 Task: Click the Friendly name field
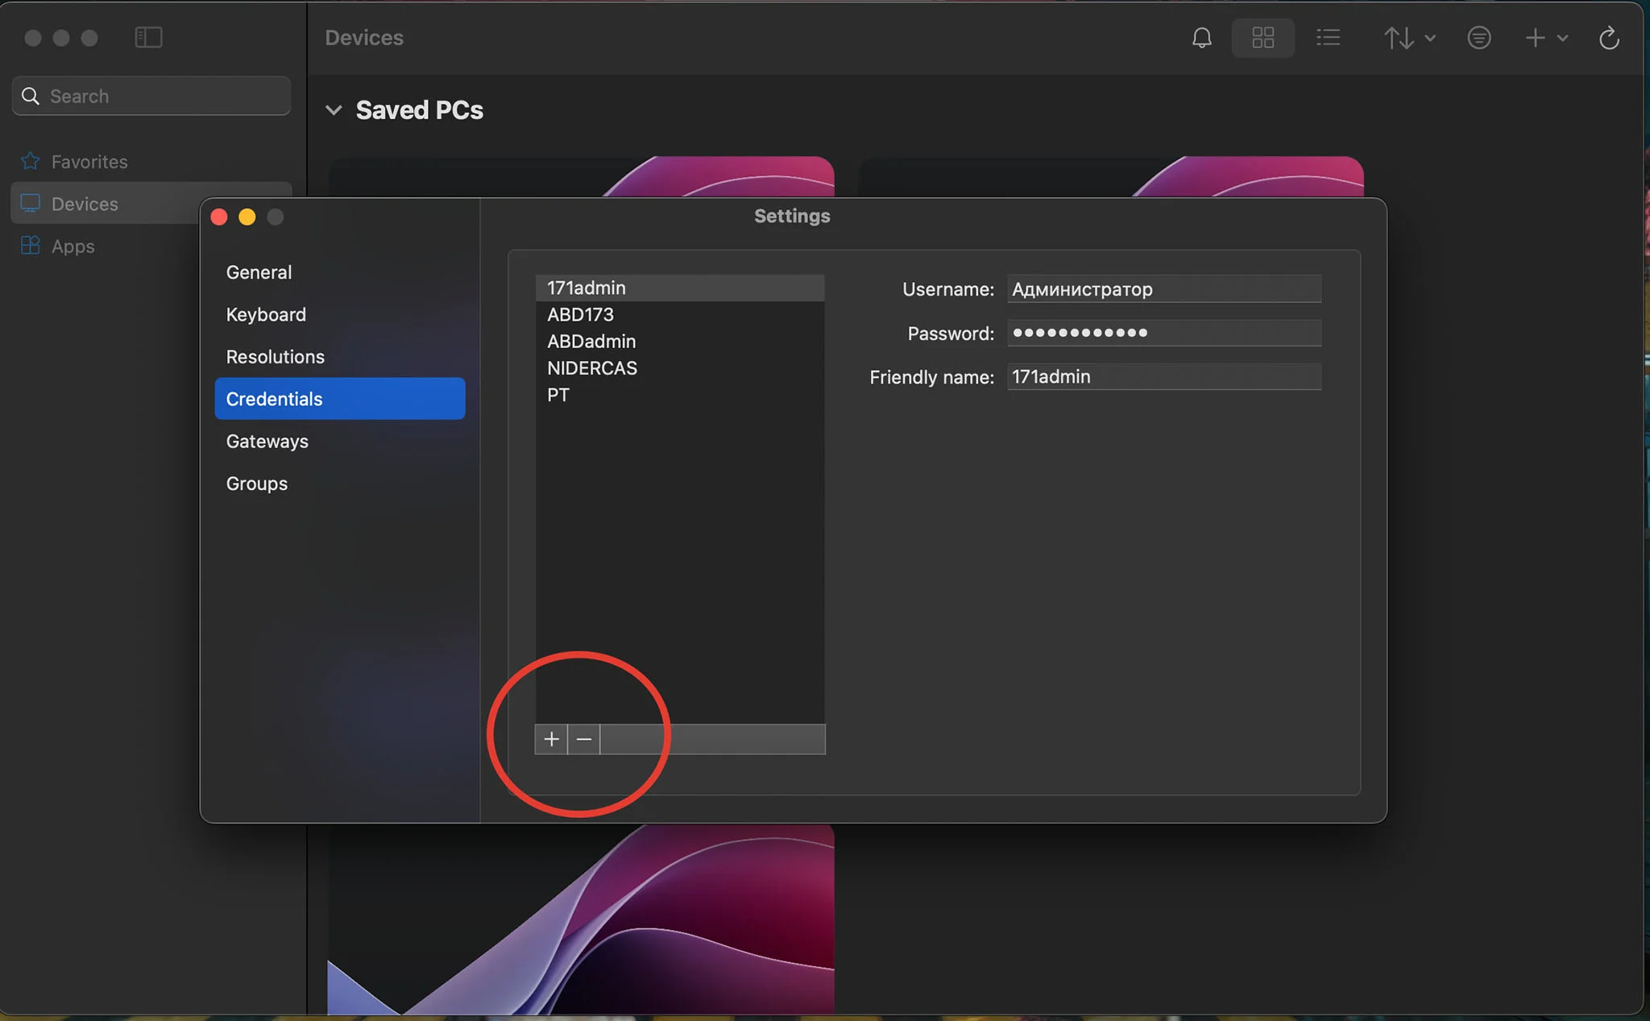pyautogui.click(x=1164, y=377)
